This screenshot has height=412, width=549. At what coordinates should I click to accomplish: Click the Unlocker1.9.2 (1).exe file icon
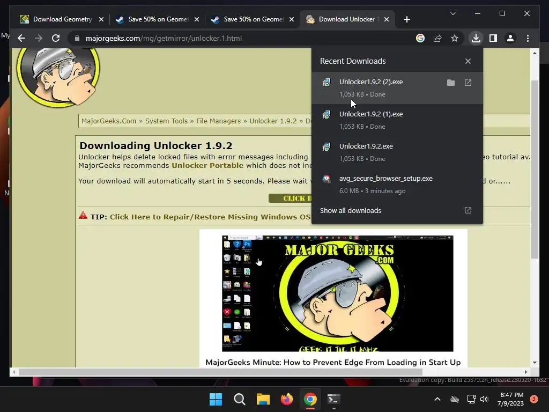[327, 115]
